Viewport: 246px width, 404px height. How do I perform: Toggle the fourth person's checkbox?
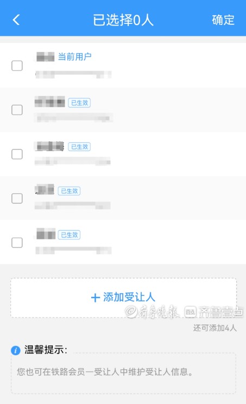pos(17,198)
